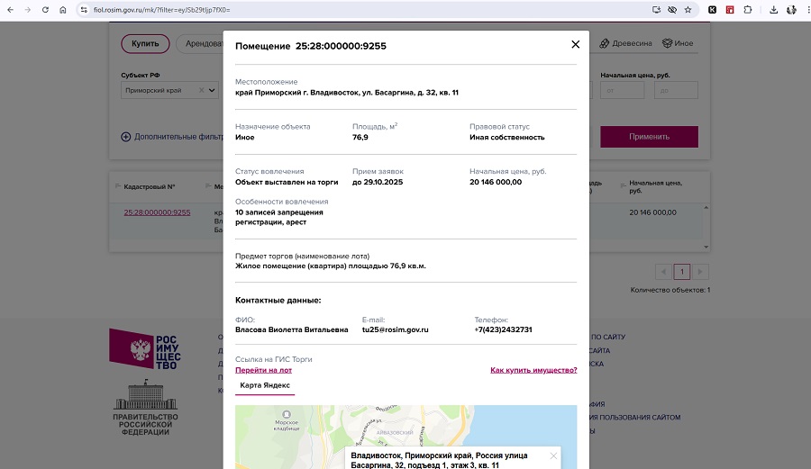Close the property details popup
Viewport: 811px width, 469px height.
coord(575,45)
